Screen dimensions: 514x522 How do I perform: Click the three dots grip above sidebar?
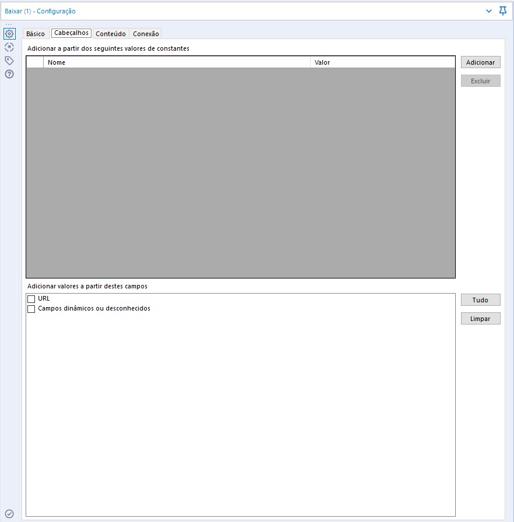(x=9, y=24)
